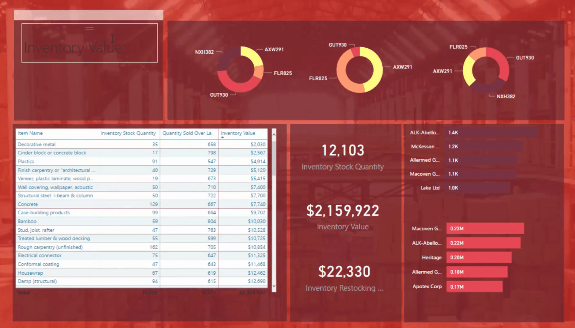Select the Wall covering, wallpaper, acoustic row
This screenshot has width=575, height=328.
coord(142,187)
